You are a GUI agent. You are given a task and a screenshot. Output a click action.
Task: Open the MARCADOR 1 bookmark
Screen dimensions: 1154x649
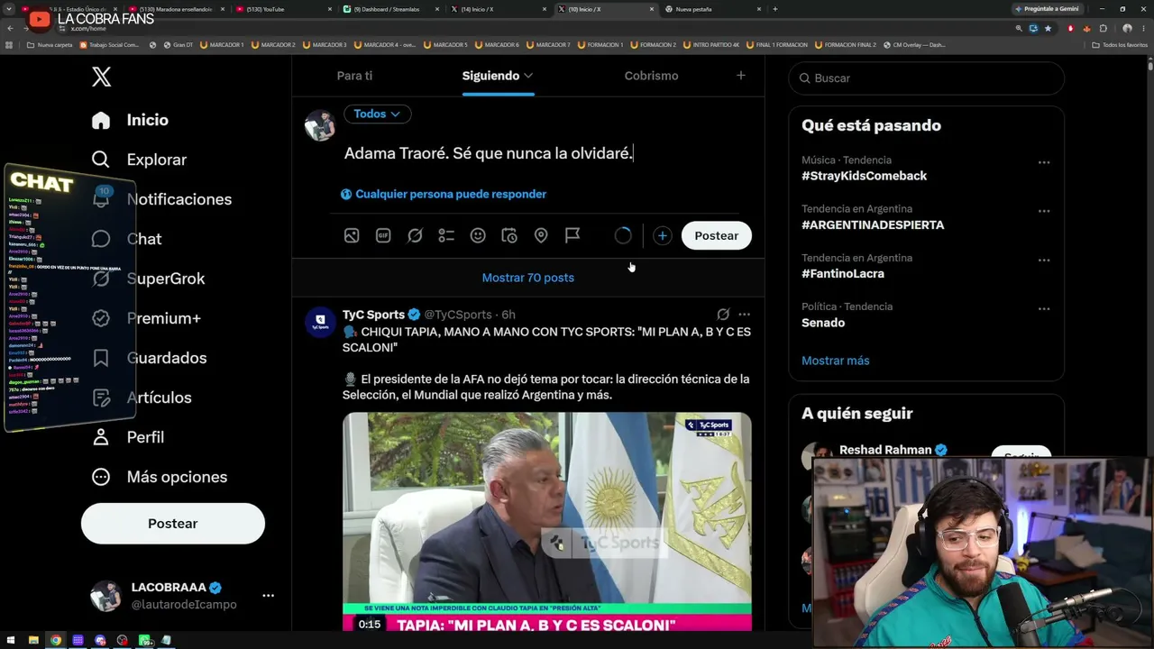click(x=222, y=44)
